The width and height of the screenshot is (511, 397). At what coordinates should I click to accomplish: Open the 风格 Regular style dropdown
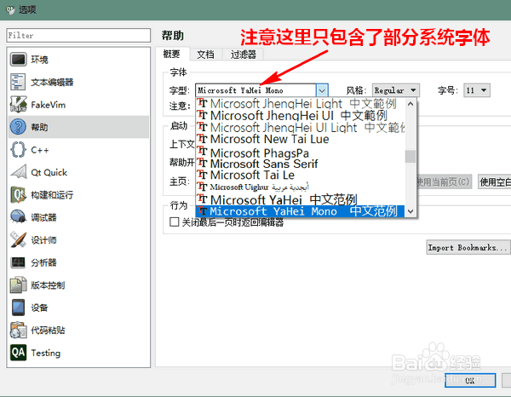[396, 90]
